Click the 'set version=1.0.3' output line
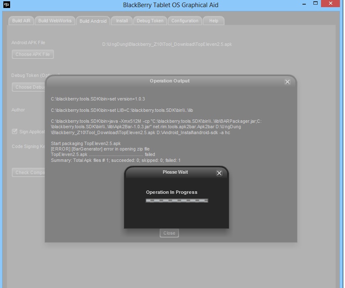345x288 pixels. click(x=98, y=99)
